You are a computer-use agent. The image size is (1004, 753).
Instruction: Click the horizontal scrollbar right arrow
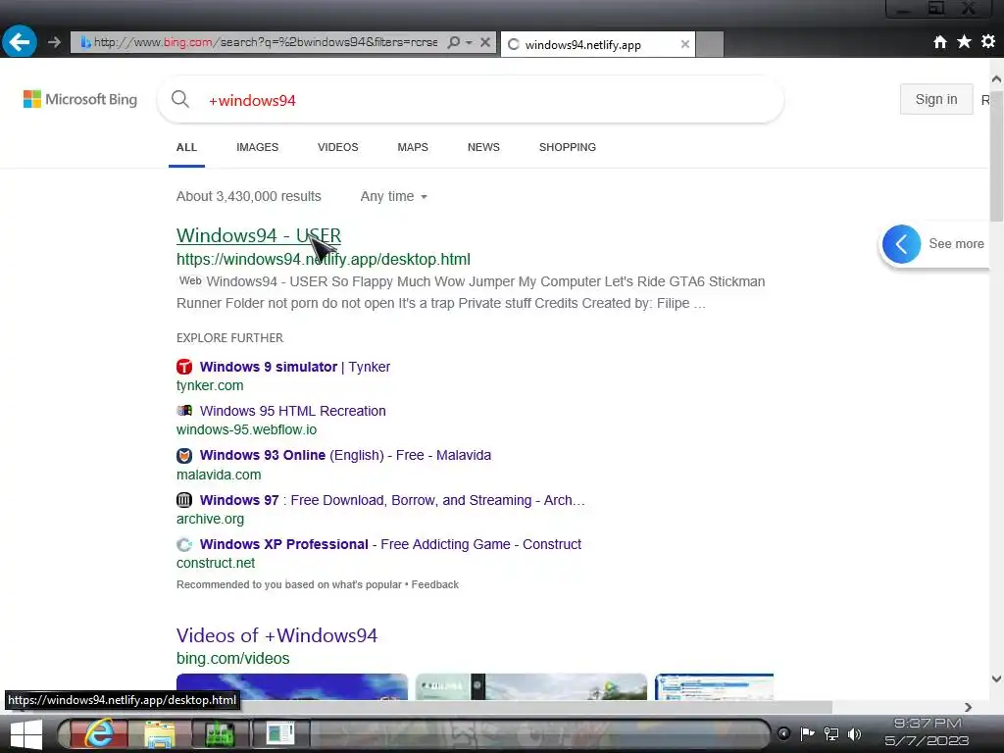click(x=968, y=707)
